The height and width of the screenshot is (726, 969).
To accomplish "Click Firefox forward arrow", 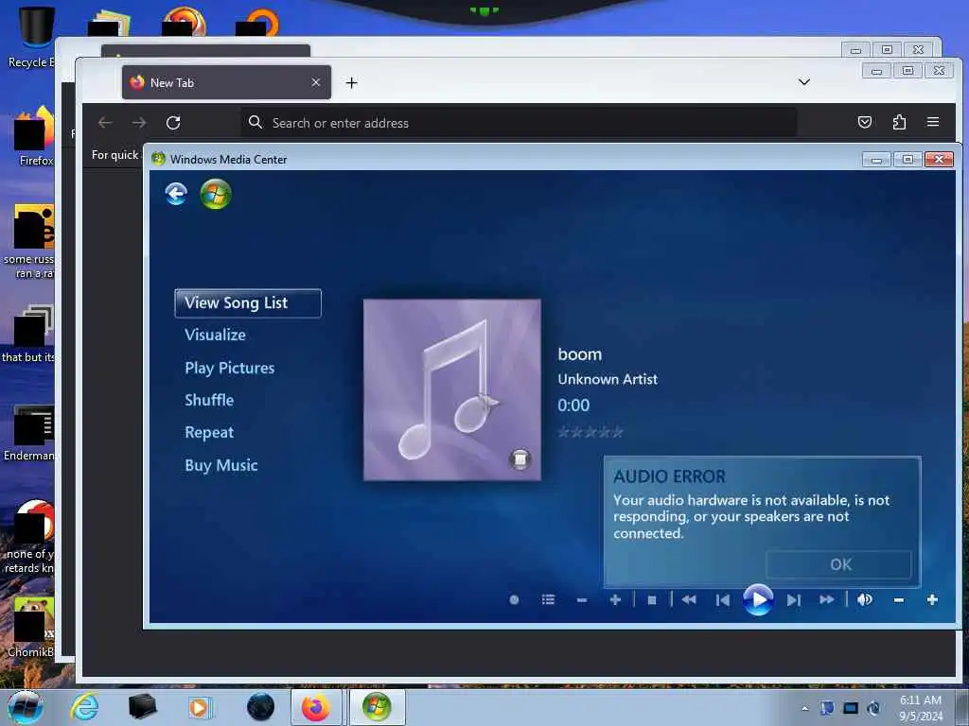I will click(139, 122).
